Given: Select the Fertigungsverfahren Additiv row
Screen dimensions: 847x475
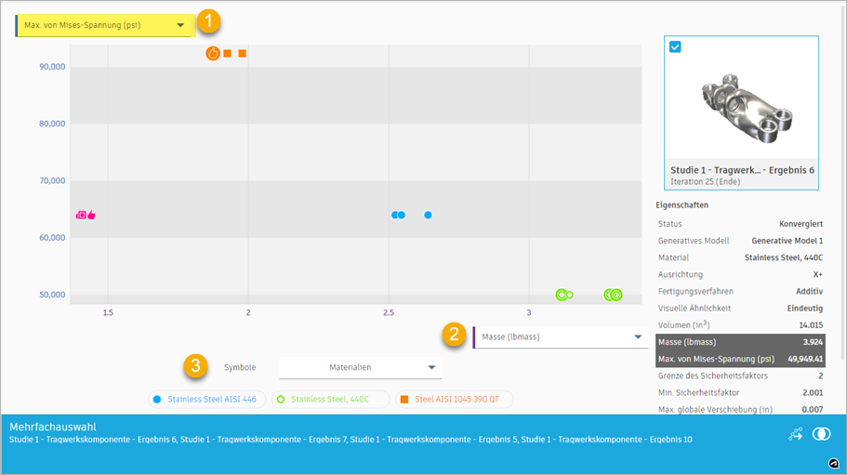Looking at the screenshot, I should pyautogui.click(x=740, y=292).
